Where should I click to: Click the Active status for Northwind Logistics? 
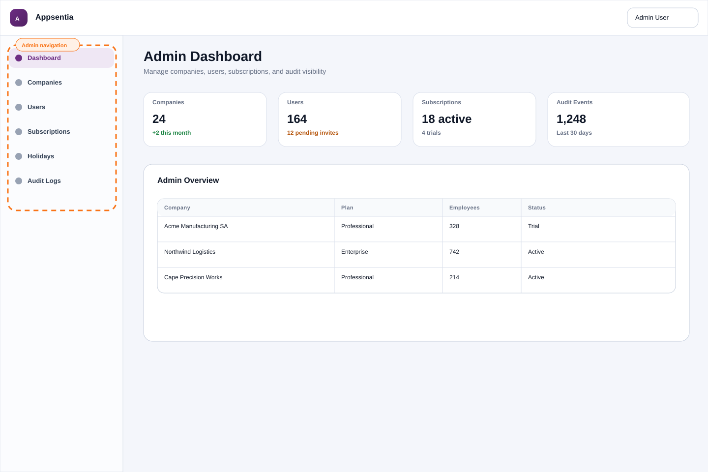[x=598, y=255]
